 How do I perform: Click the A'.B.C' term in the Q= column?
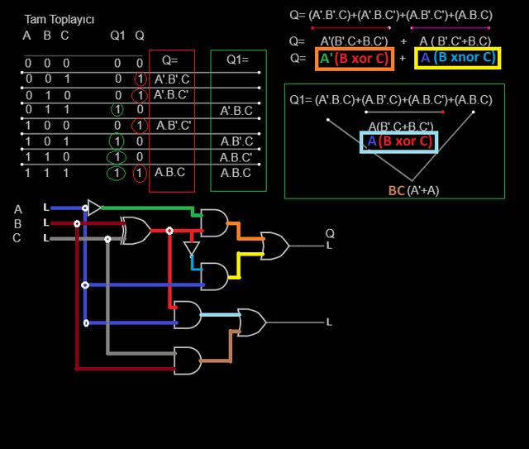171,95
